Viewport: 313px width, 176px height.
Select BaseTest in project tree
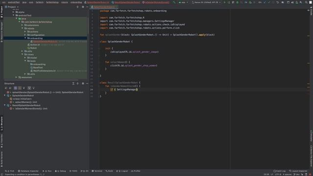[38, 67]
